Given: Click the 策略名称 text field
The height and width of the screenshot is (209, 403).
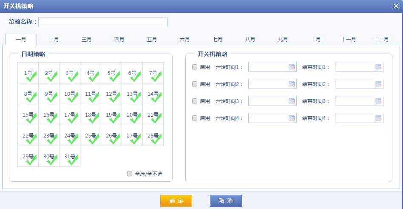Looking at the screenshot, I should click(103, 22).
